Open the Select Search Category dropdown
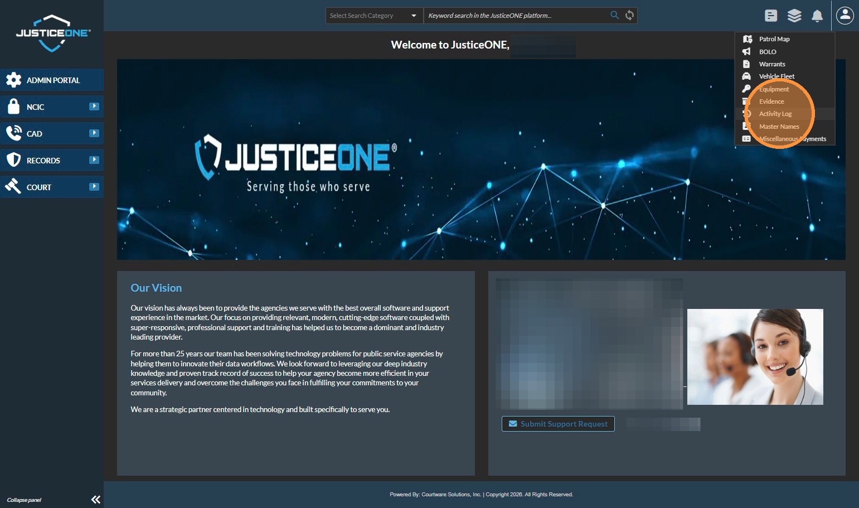 pyautogui.click(x=375, y=16)
